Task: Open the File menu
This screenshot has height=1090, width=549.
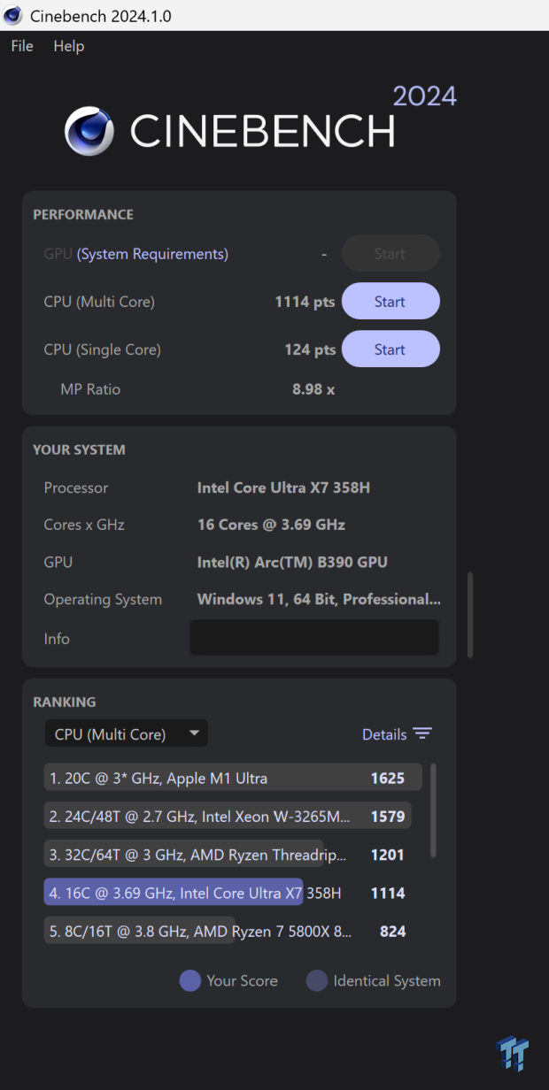Action: coord(22,46)
